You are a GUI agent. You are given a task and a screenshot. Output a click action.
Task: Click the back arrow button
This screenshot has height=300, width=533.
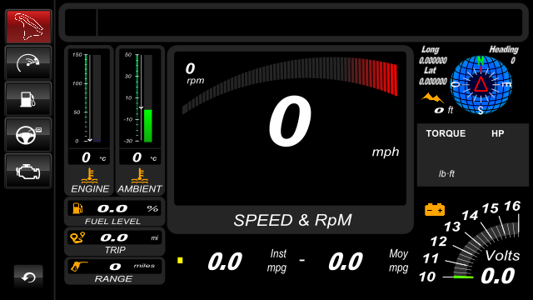pos(28,277)
